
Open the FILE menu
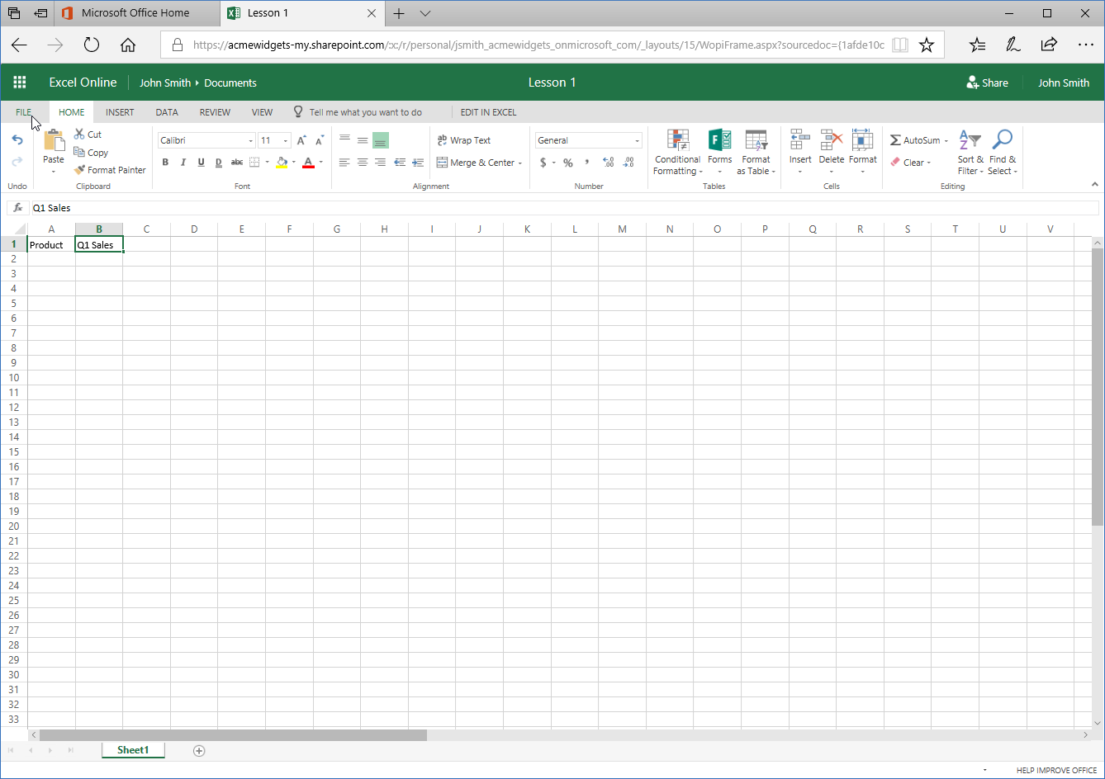(x=23, y=111)
